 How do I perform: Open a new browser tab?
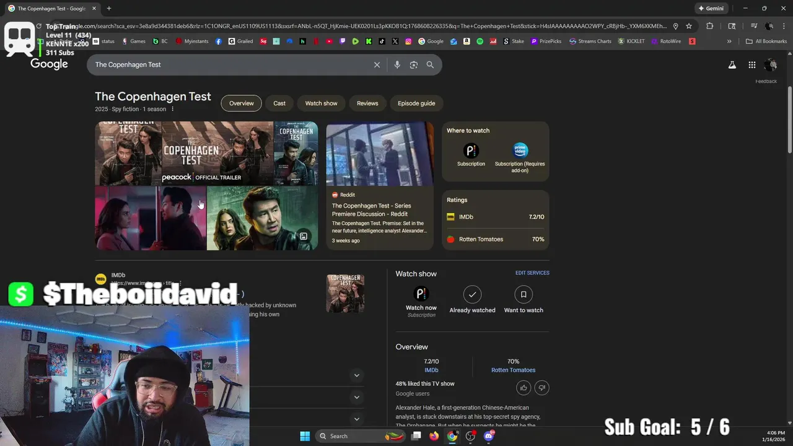[x=109, y=8]
